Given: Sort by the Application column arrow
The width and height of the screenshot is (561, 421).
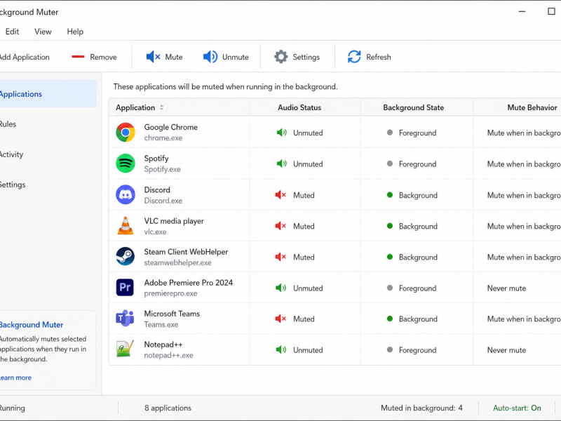Looking at the screenshot, I should pyautogui.click(x=162, y=107).
